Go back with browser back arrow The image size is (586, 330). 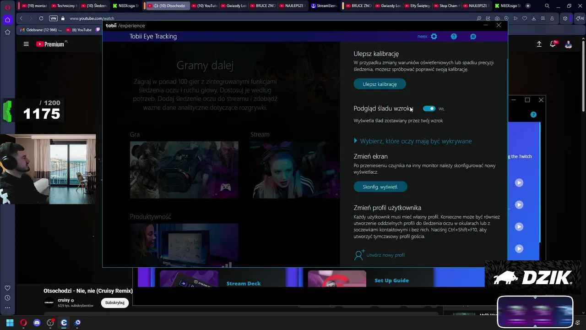(21, 18)
